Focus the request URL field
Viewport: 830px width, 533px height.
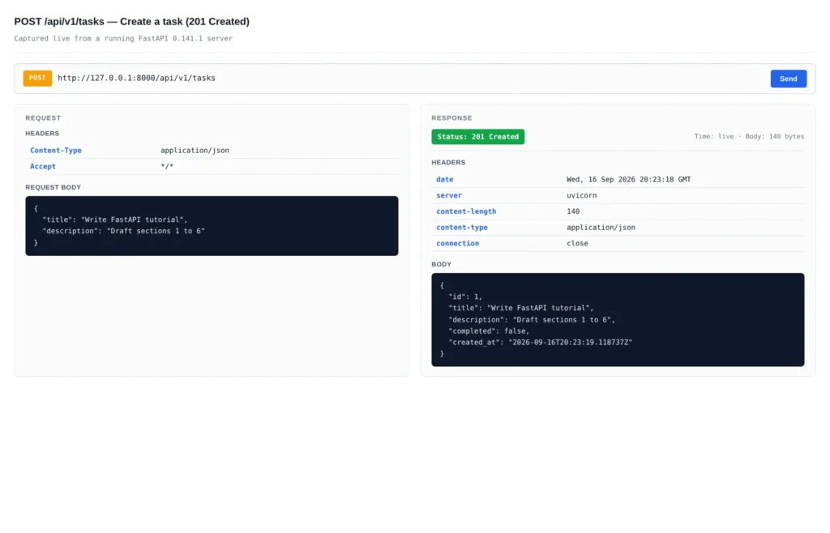[136, 79]
